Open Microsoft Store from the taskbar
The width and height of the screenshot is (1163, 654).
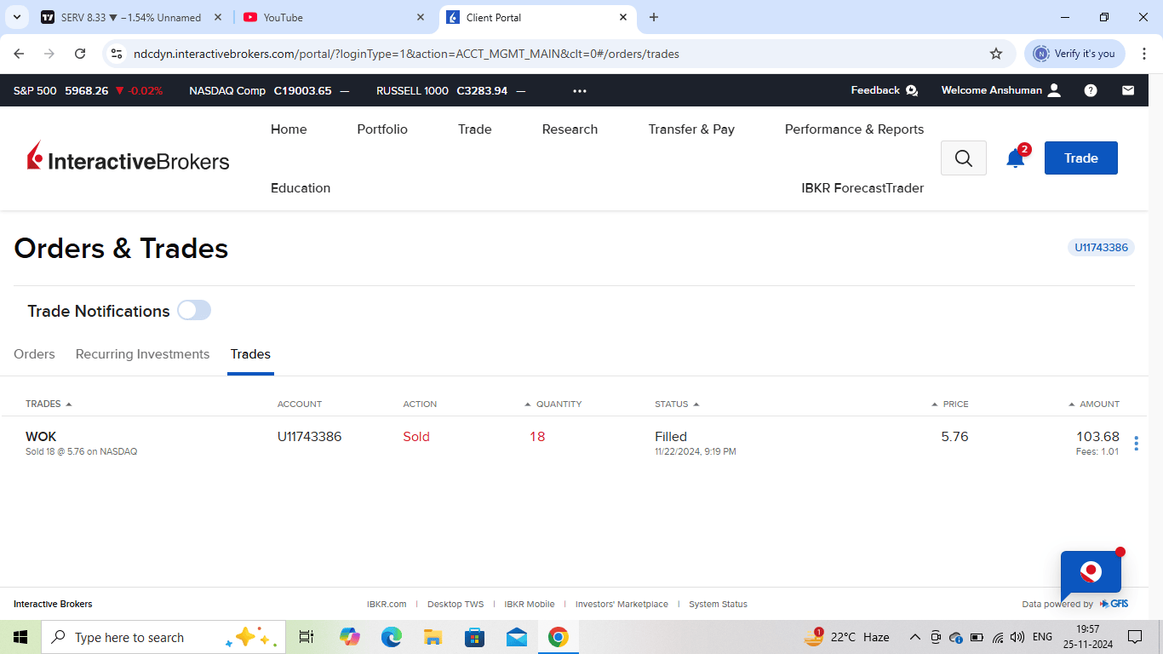pos(474,637)
